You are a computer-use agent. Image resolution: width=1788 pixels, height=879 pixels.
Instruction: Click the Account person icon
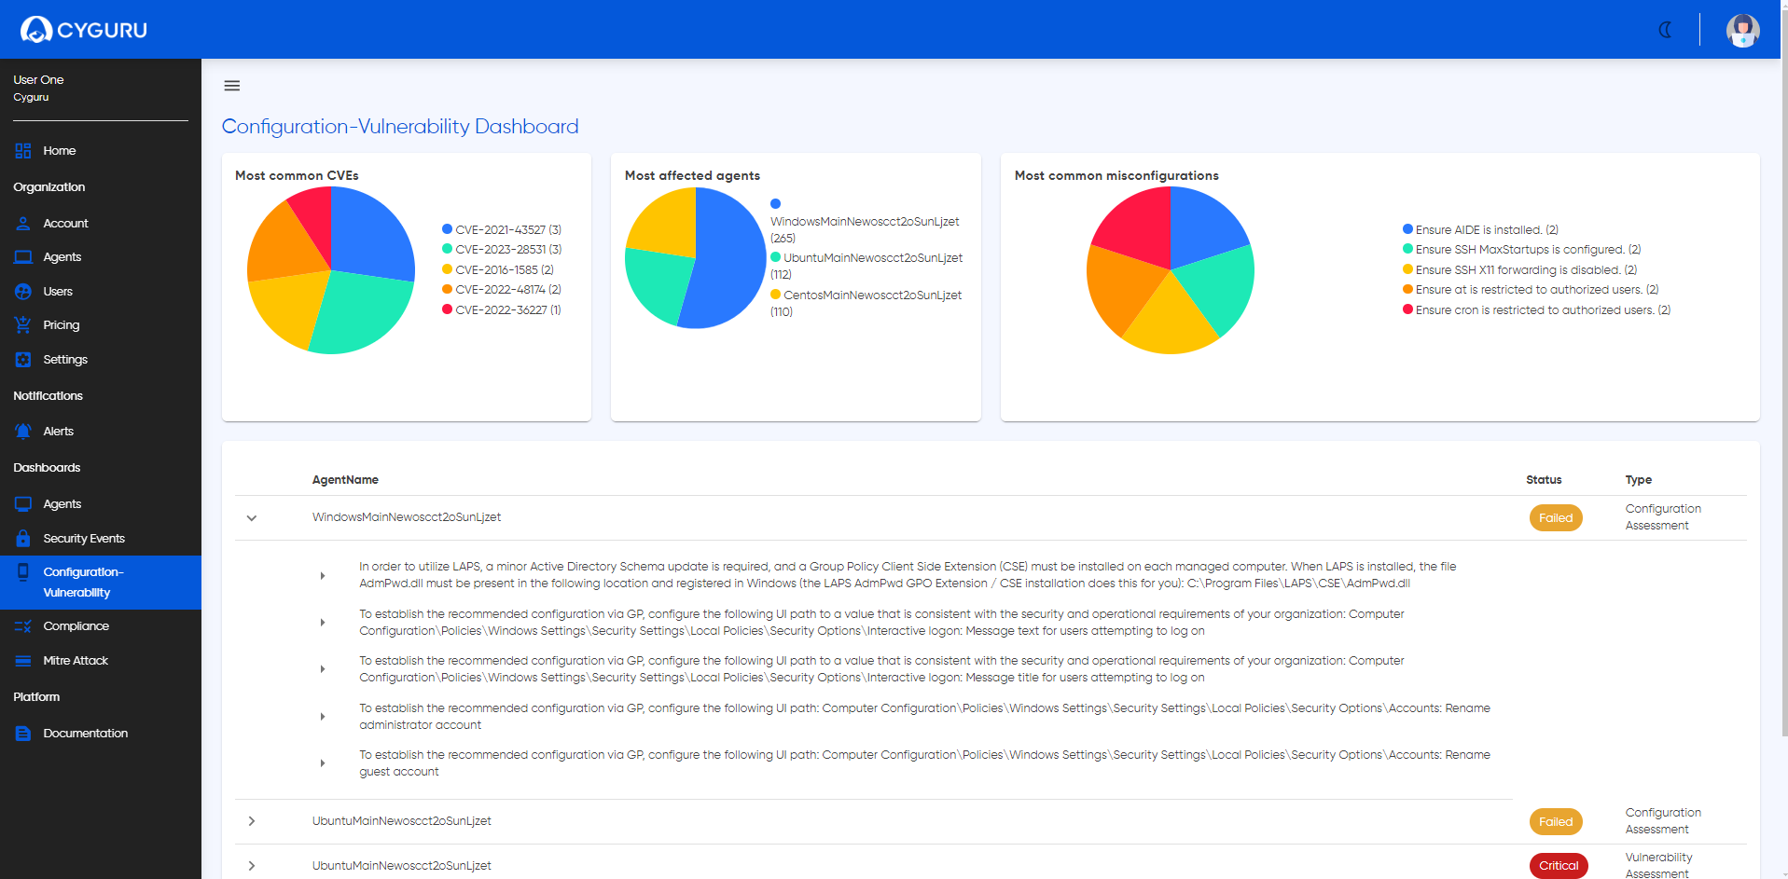pos(23,224)
